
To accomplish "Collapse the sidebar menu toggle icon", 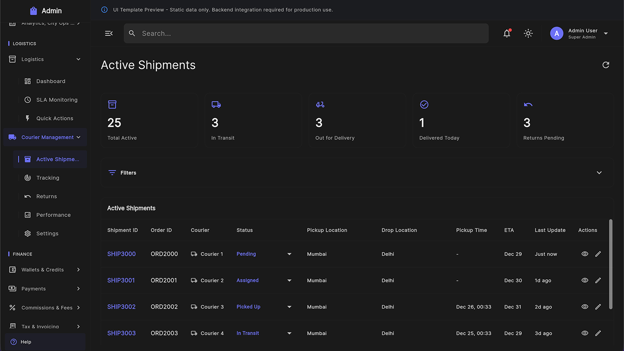I will point(109,33).
